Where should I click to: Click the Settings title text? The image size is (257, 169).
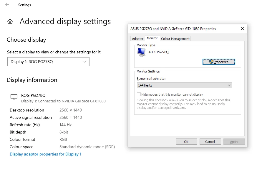pos(24,5)
